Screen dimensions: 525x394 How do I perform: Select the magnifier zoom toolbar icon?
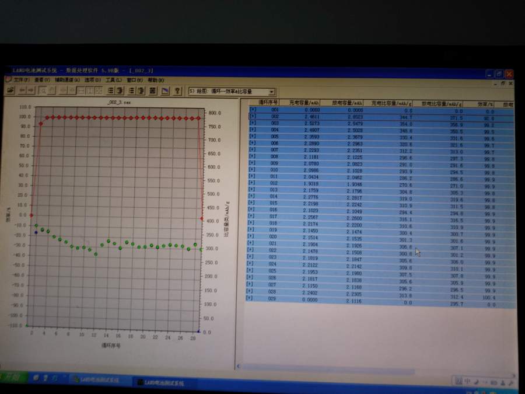tap(43, 91)
